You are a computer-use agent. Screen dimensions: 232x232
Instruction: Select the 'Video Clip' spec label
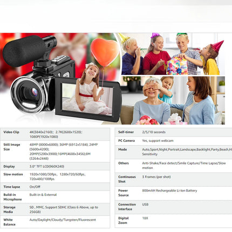point(11,132)
